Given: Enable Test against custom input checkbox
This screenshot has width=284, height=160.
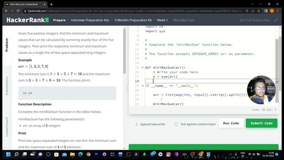Looking at the screenshot, I should click(176, 124).
